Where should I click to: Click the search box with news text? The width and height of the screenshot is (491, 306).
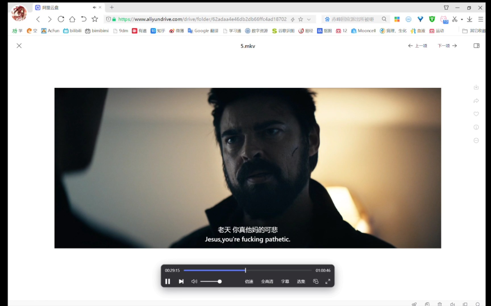point(352,19)
